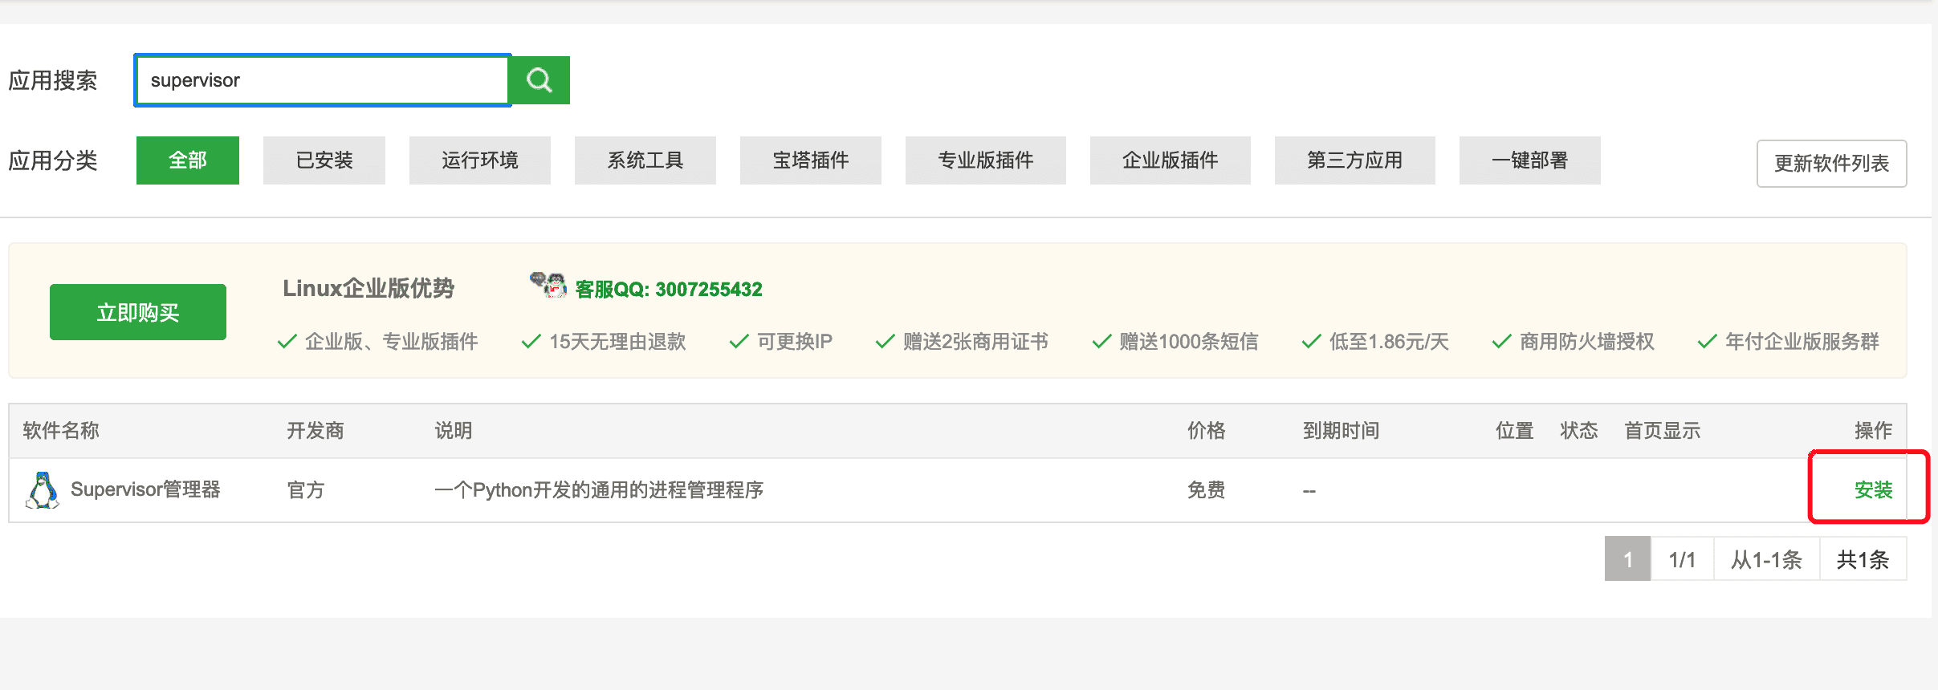Click the green search magnifier icon
This screenshot has width=1938, height=690.
[x=539, y=80]
